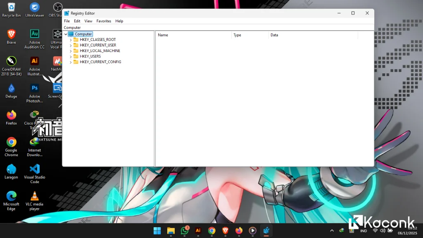Select the Adobe Illustrator desktop icon
The width and height of the screenshot is (423, 238).
click(35, 66)
